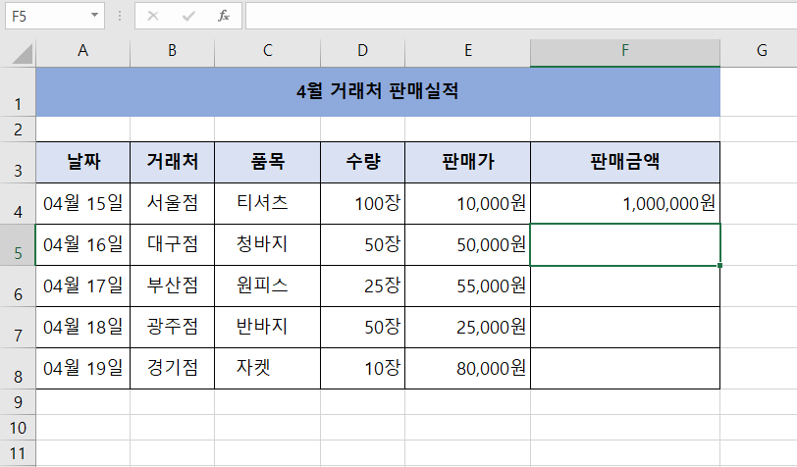
Task: Open the Name Box dropdown arrow
Action: (x=94, y=16)
